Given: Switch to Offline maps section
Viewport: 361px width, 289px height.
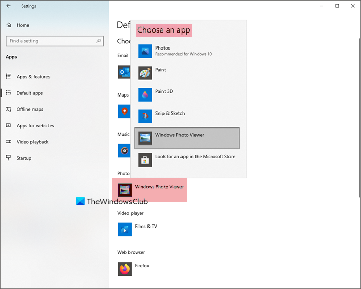Looking at the screenshot, I should tap(30, 109).
